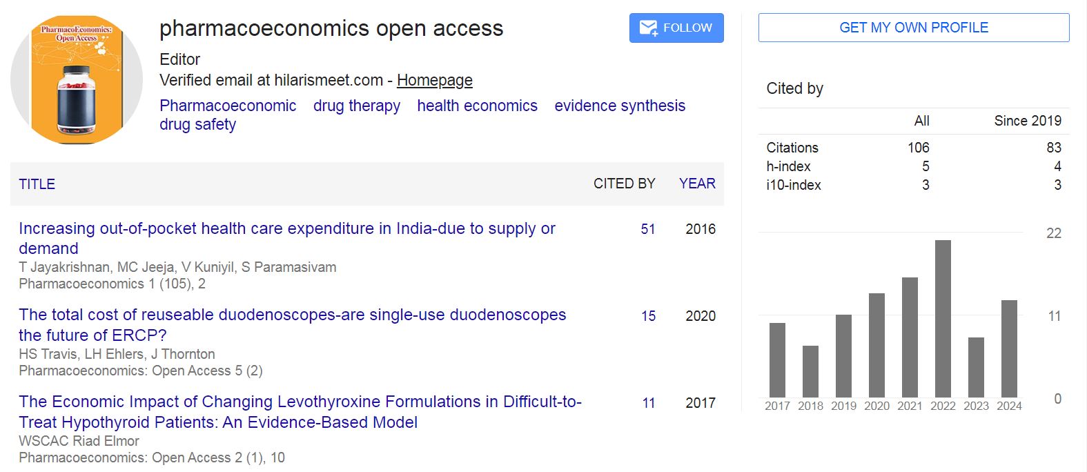The width and height of the screenshot is (1087, 472).
Task: Sort publications by Title column header
Action: (x=37, y=184)
